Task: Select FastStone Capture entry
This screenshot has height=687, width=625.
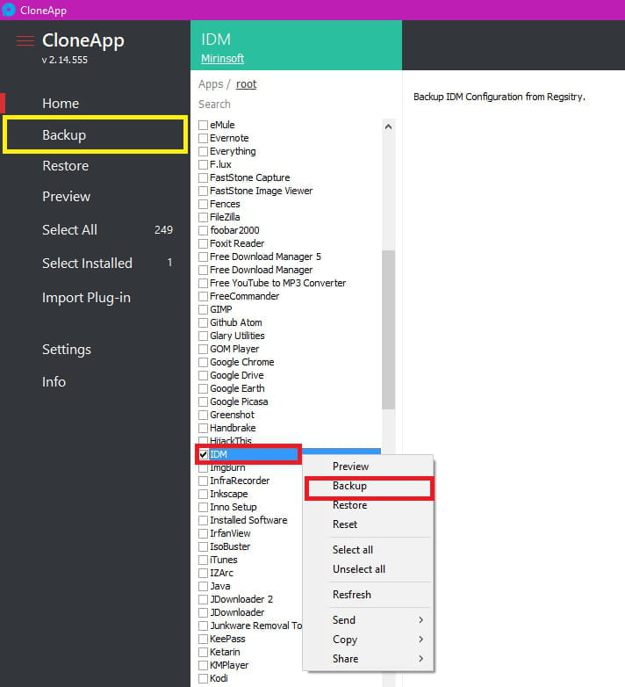Action: coord(249,177)
